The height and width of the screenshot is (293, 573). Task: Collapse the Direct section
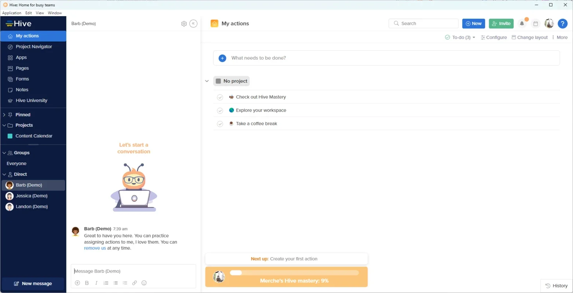pyautogui.click(x=4, y=174)
